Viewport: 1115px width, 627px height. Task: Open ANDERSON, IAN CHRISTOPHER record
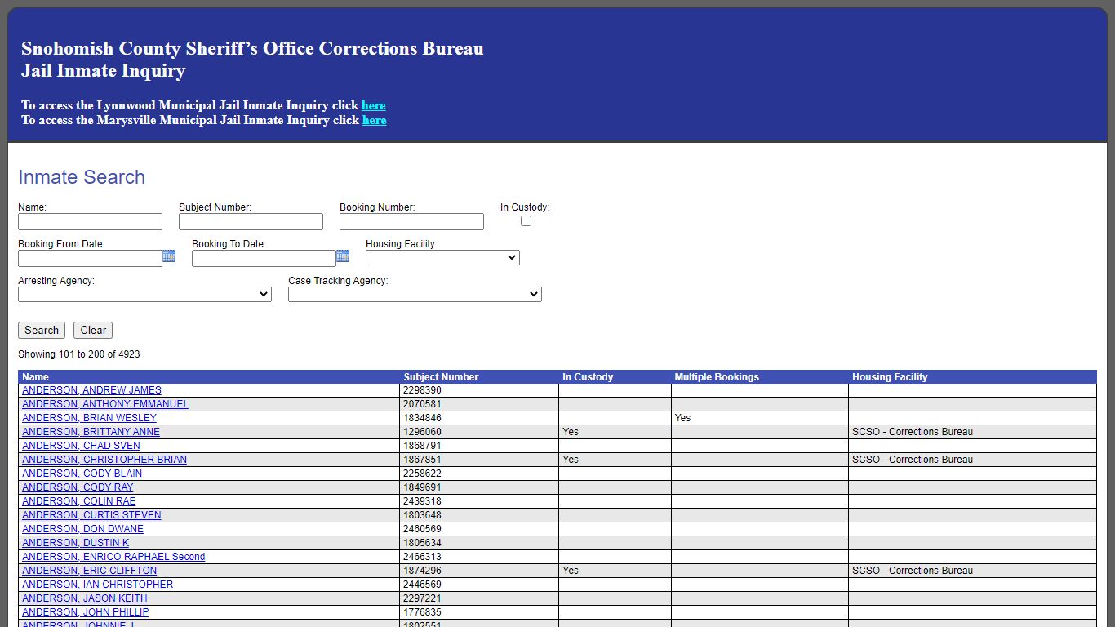click(x=97, y=585)
